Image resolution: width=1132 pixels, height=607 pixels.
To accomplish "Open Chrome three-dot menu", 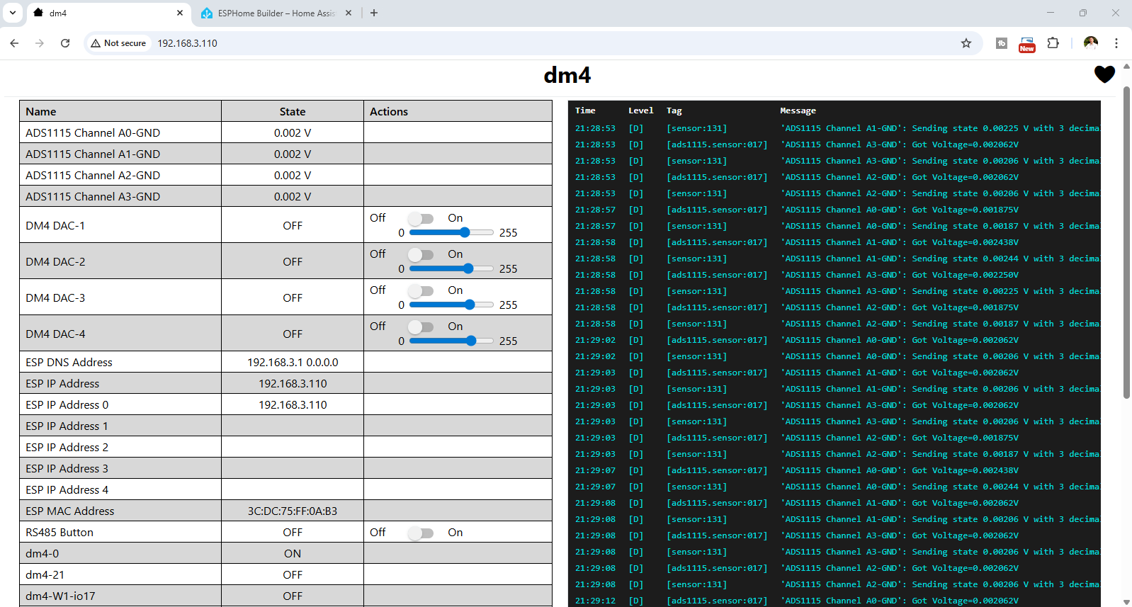I will pyautogui.click(x=1116, y=43).
